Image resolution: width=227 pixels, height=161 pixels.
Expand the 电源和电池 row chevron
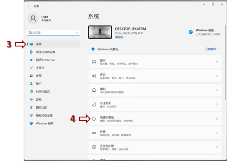click(x=217, y=119)
